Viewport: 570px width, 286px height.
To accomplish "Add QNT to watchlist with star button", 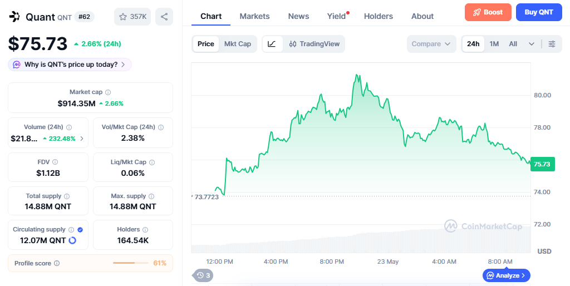I will click(x=132, y=16).
